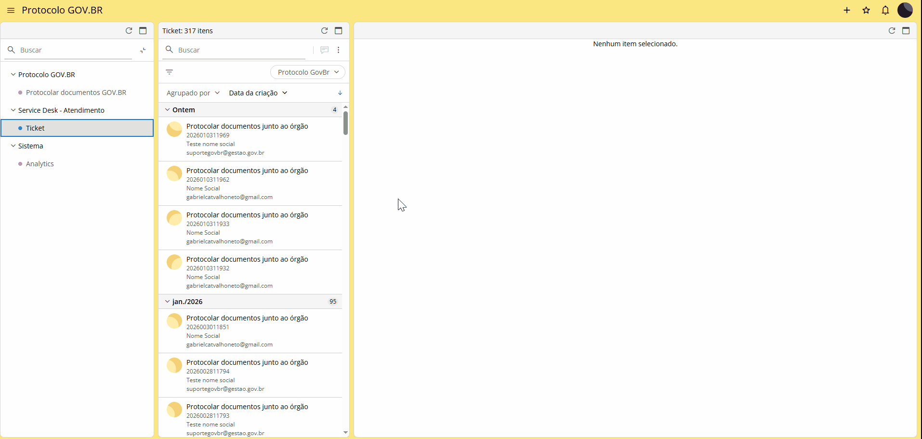This screenshot has width=922, height=439.
Task: Click status icon of ticket 2026002811793
Action: [174, 410]
